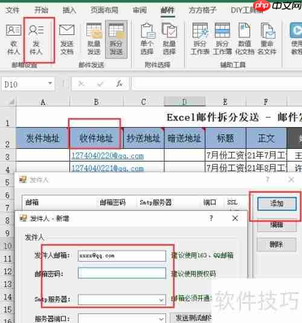Viewport: 302px width, 323px height.
Task: Select column E header
Action: pyautogui.click(x=225, y=102)
